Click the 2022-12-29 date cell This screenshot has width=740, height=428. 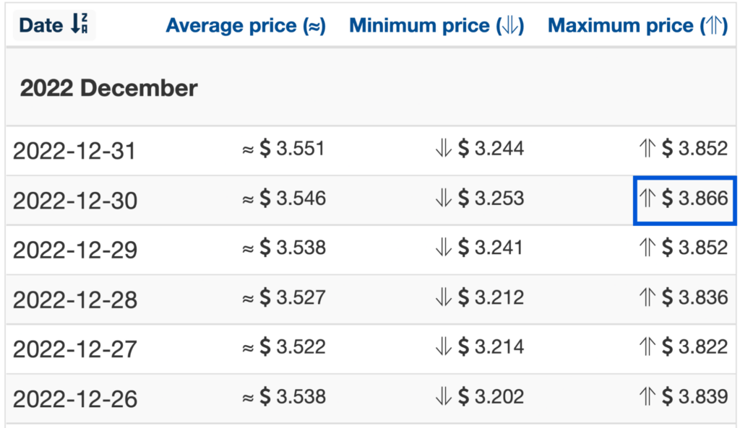(x=75, y=250)
